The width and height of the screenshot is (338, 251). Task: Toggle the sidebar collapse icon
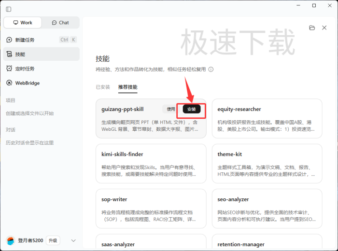(9, 9)
